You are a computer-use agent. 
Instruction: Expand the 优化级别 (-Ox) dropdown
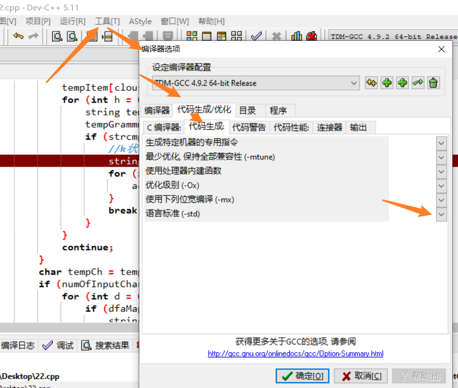pos(441,185)
